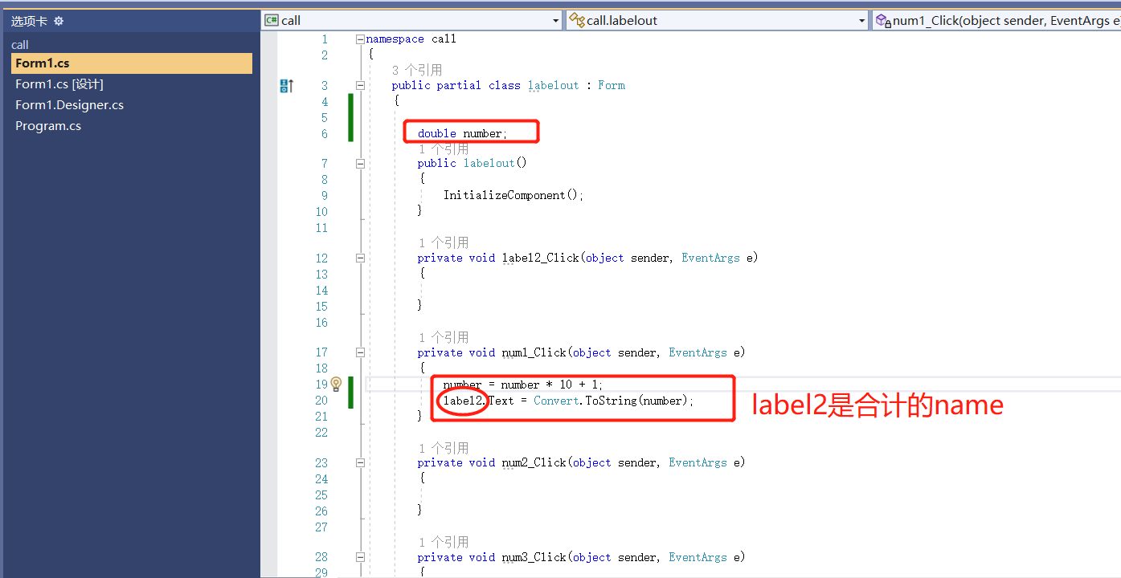Click line number 1 in the gutter
Image resolution: width=1121 pixels, height=578 pixels.
coord(325,39)
